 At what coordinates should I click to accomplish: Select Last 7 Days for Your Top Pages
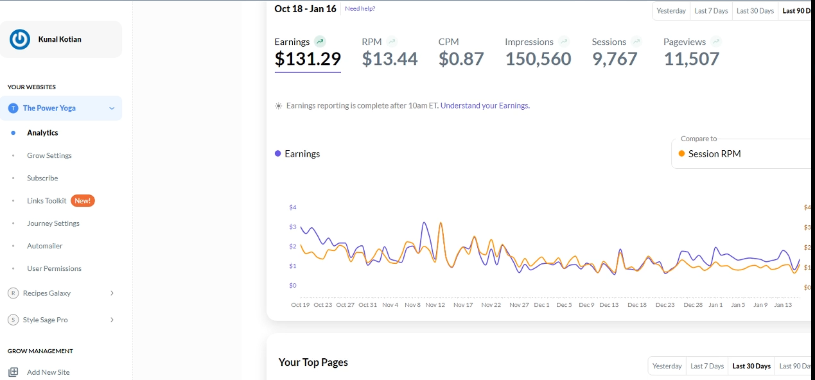click(707, 366)
